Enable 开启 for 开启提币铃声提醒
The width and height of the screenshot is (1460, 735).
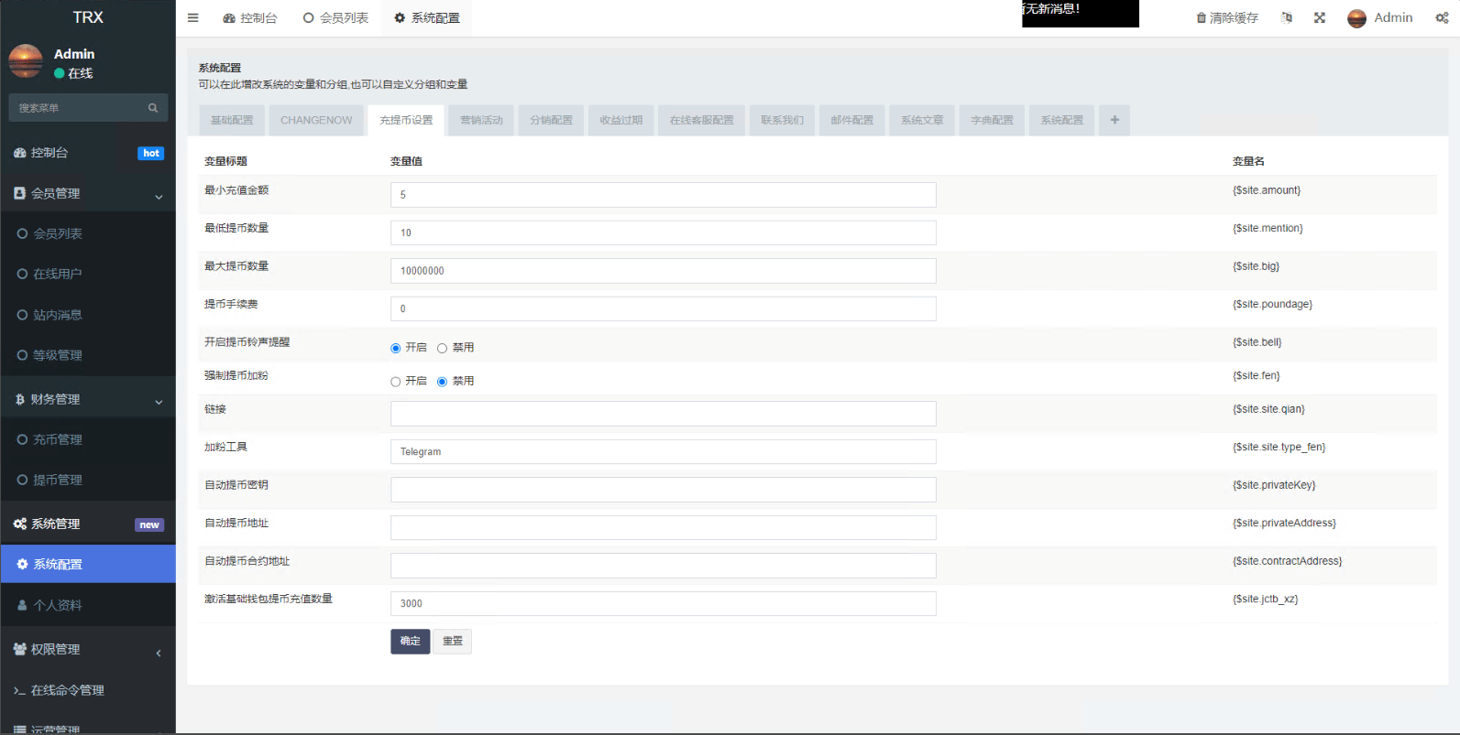point(396,348)
